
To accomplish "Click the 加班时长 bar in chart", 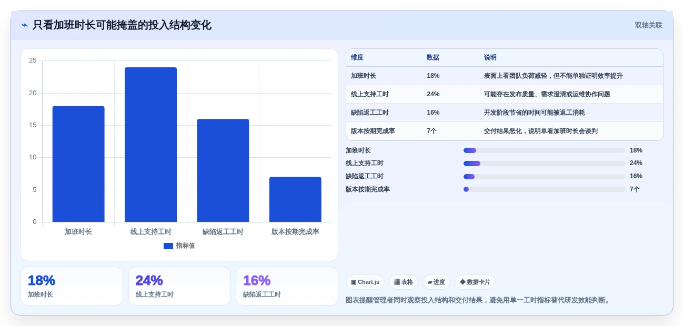I will point(78,164).
